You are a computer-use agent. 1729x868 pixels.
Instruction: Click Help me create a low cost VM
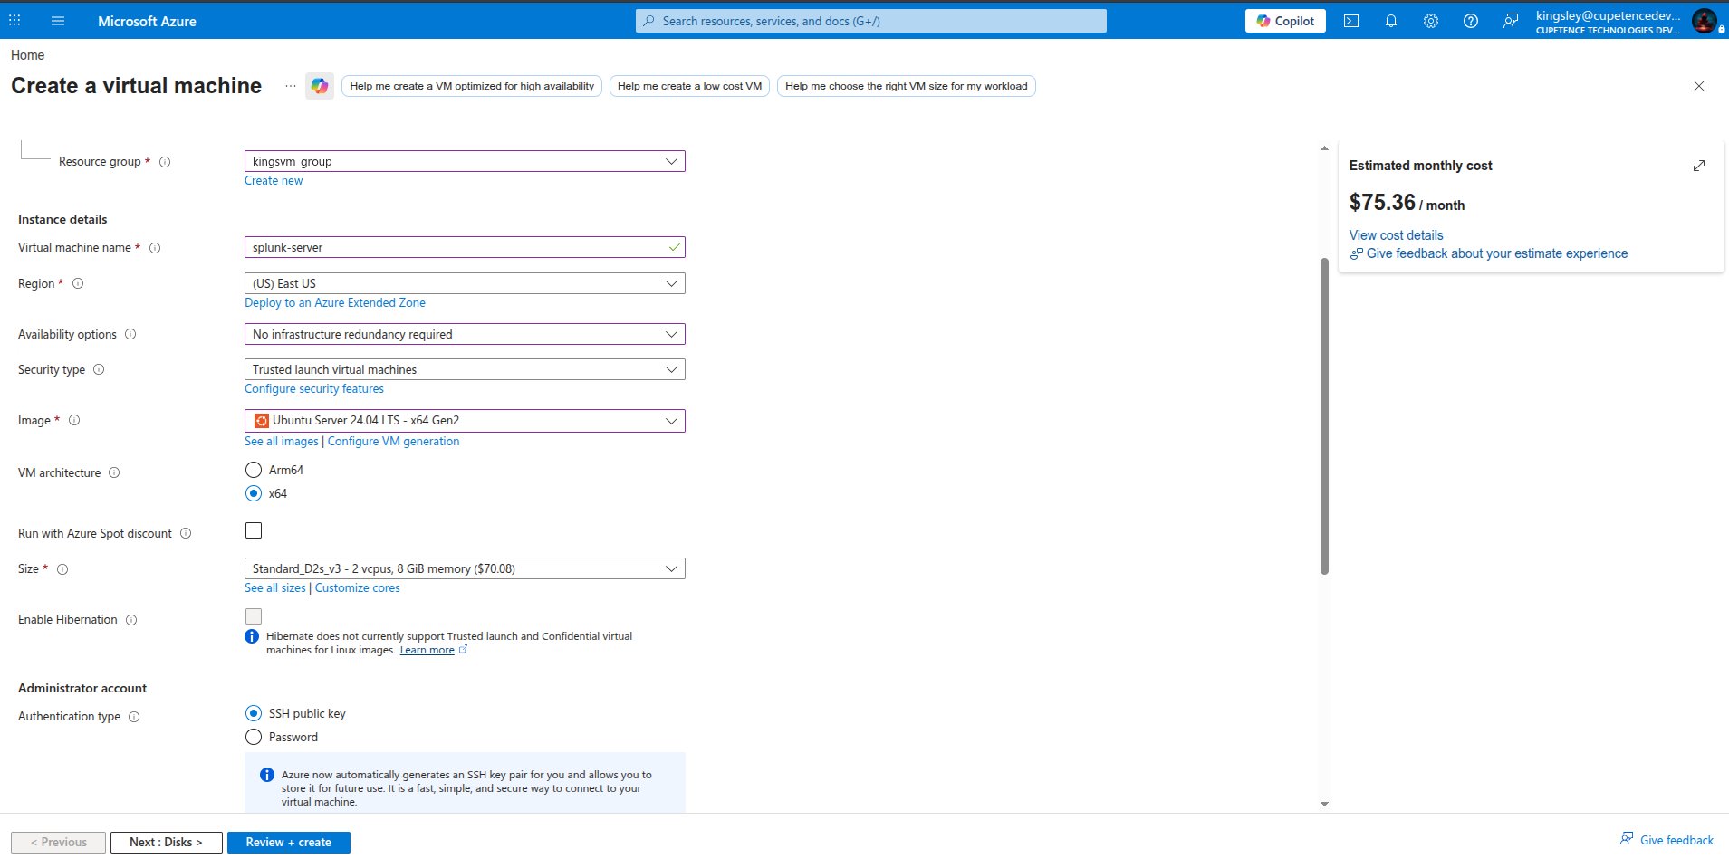pyautogui.click(x=689, y=86)
